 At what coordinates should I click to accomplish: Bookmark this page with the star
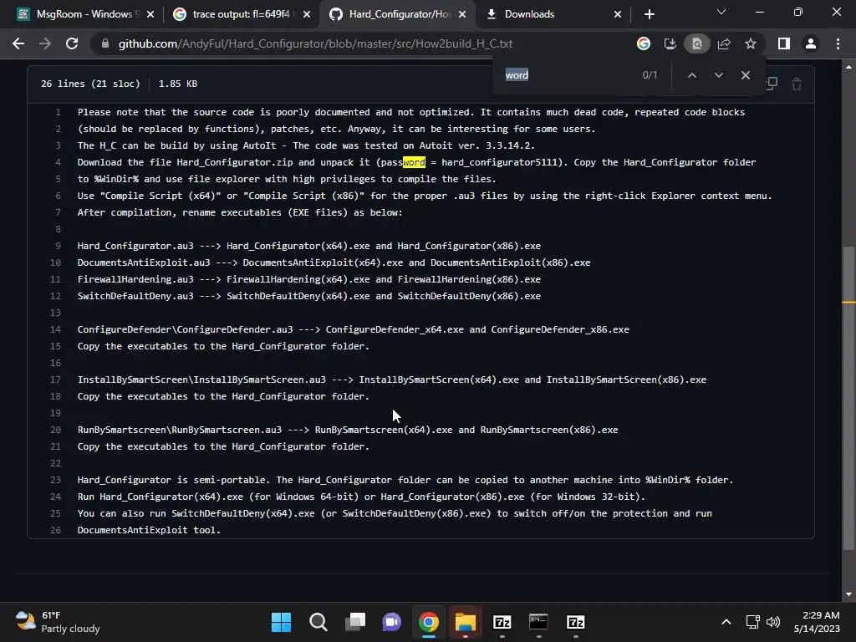751,43
